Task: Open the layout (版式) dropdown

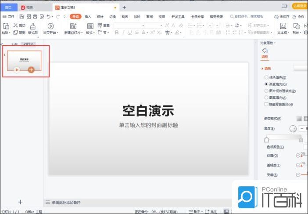Action: tap(90, 33)
